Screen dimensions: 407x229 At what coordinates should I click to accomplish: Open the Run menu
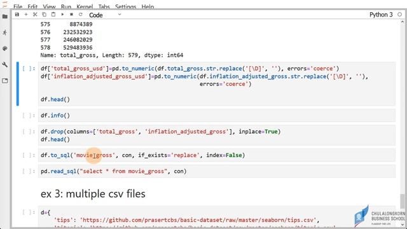[66, 6]
